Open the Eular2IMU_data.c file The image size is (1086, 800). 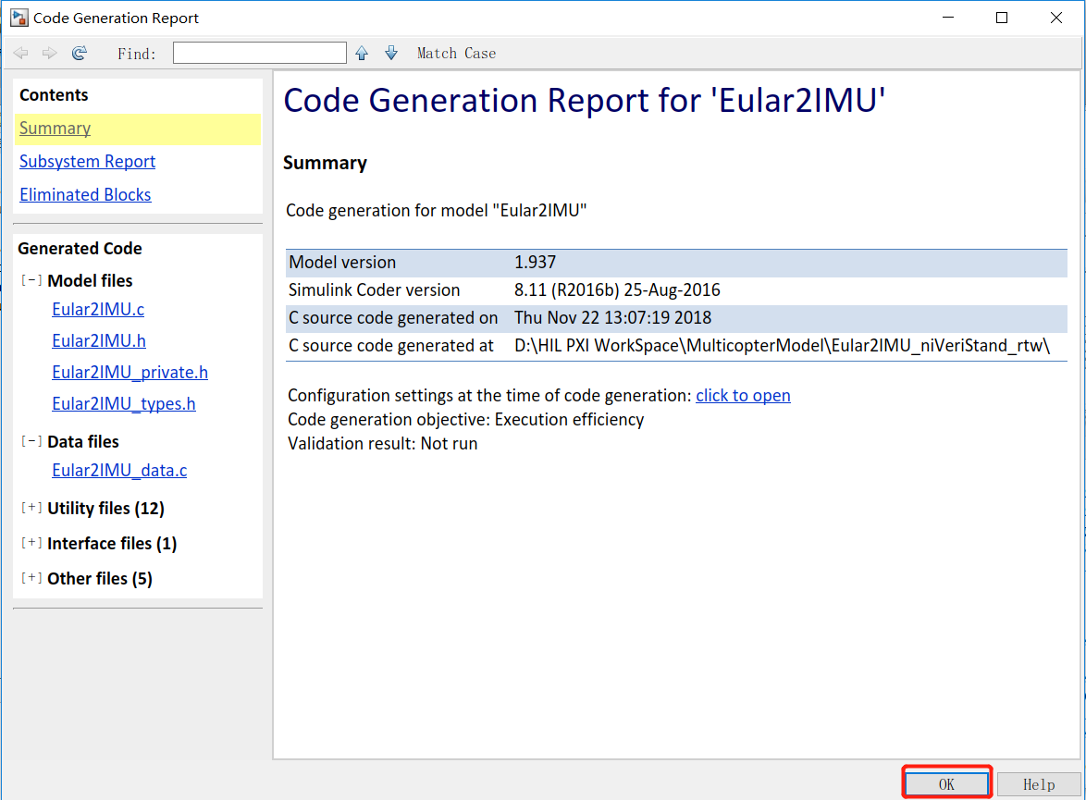(x=119, y=471)
